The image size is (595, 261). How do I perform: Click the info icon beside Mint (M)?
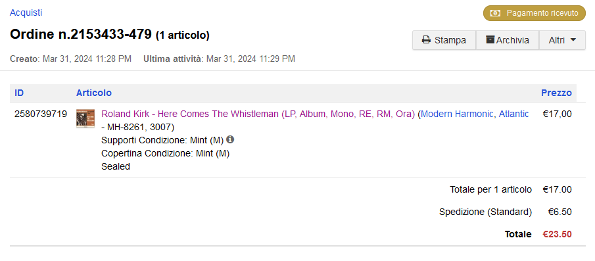point(230,139)
